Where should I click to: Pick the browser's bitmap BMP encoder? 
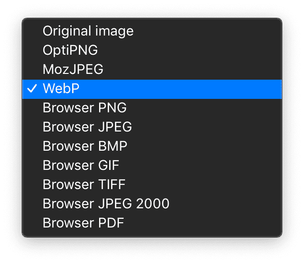[x=85, y=146]
